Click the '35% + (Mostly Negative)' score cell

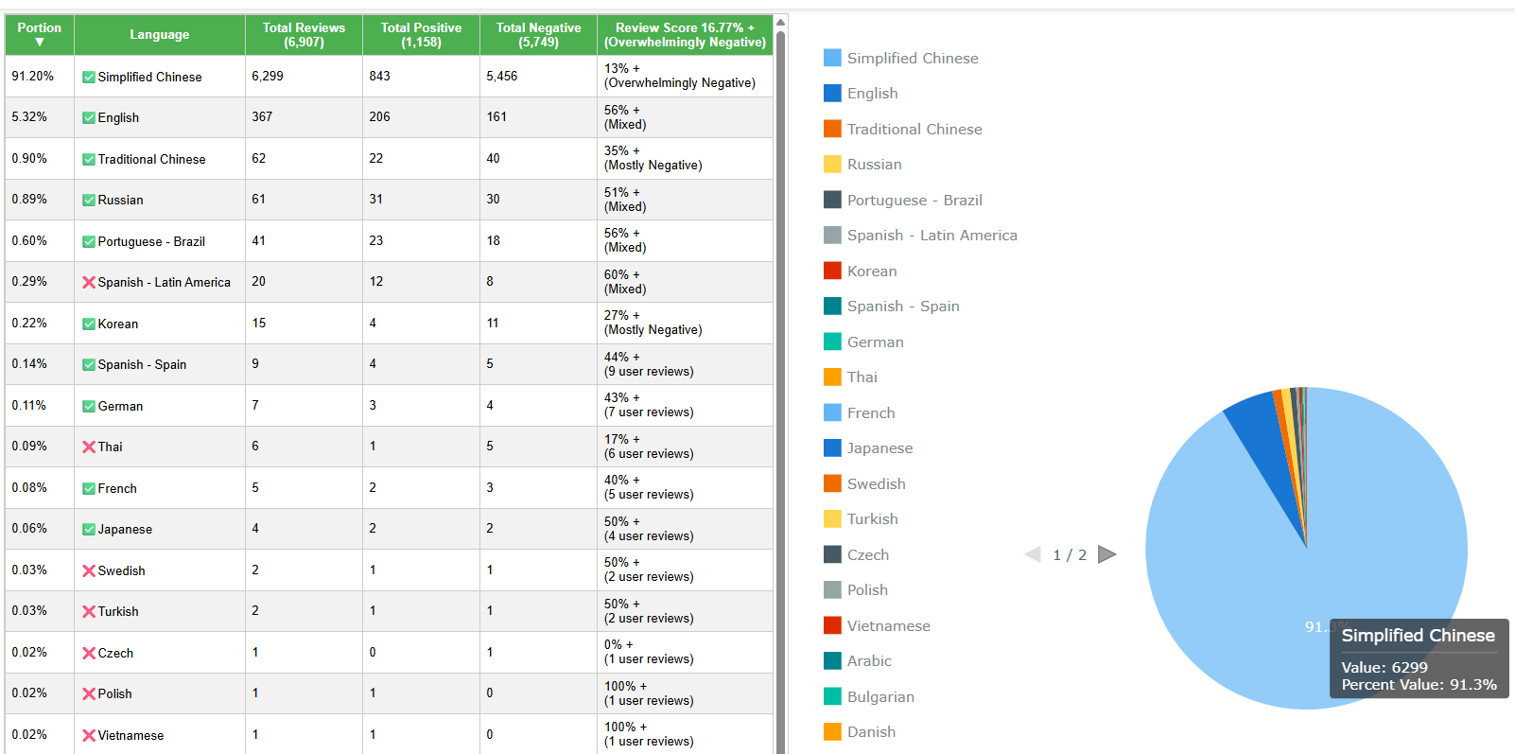[685, 158]
